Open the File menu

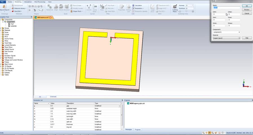pyautogui.click(x=3, y=2)
